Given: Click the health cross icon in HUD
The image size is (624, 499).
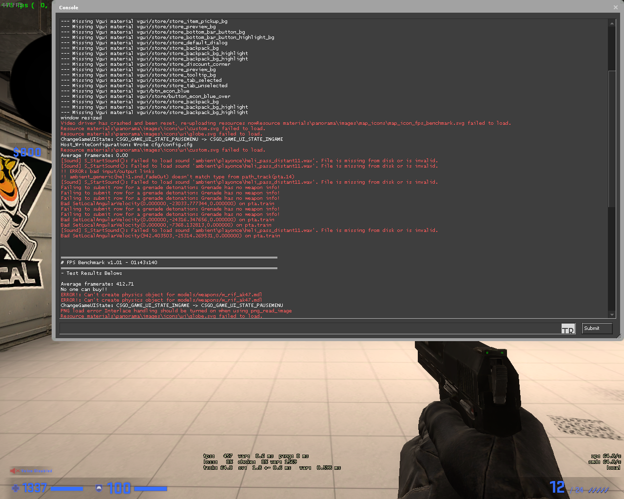Looking at the screenshot, I should [x=16, y=488].
